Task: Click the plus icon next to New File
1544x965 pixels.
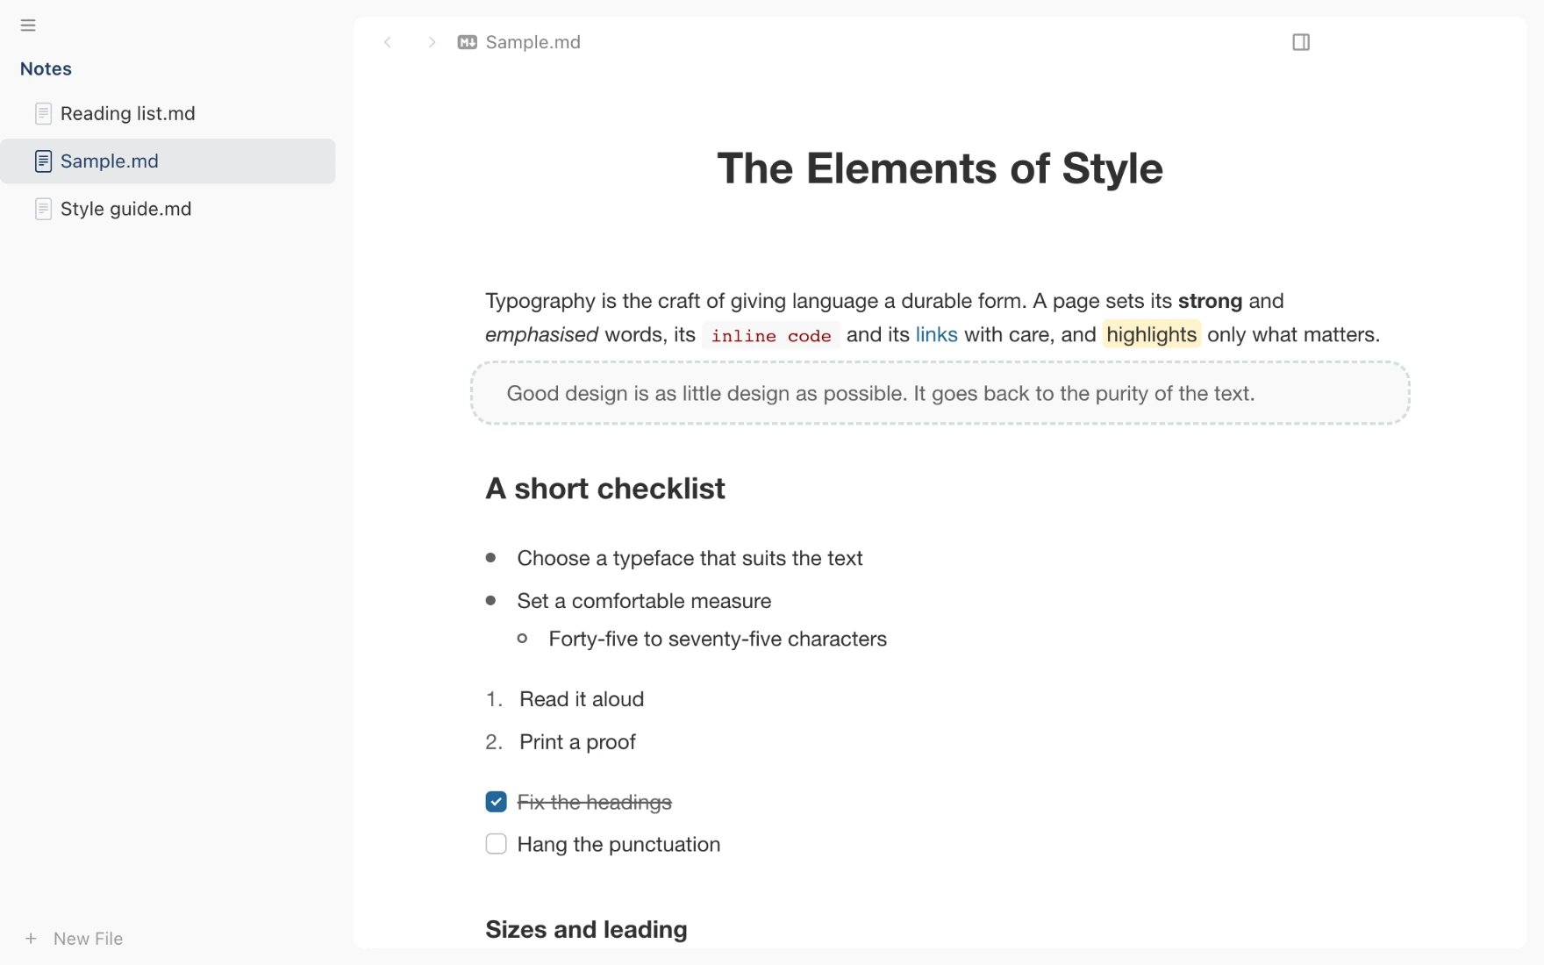Action: point(31,939)
